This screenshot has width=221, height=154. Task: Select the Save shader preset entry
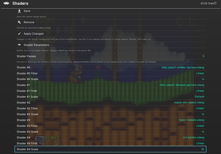(x=27, y=11)
